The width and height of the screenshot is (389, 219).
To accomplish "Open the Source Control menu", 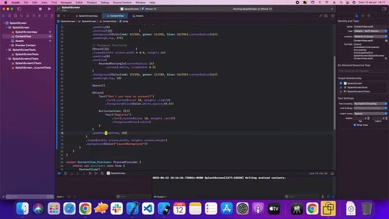I will click(122, 2).
